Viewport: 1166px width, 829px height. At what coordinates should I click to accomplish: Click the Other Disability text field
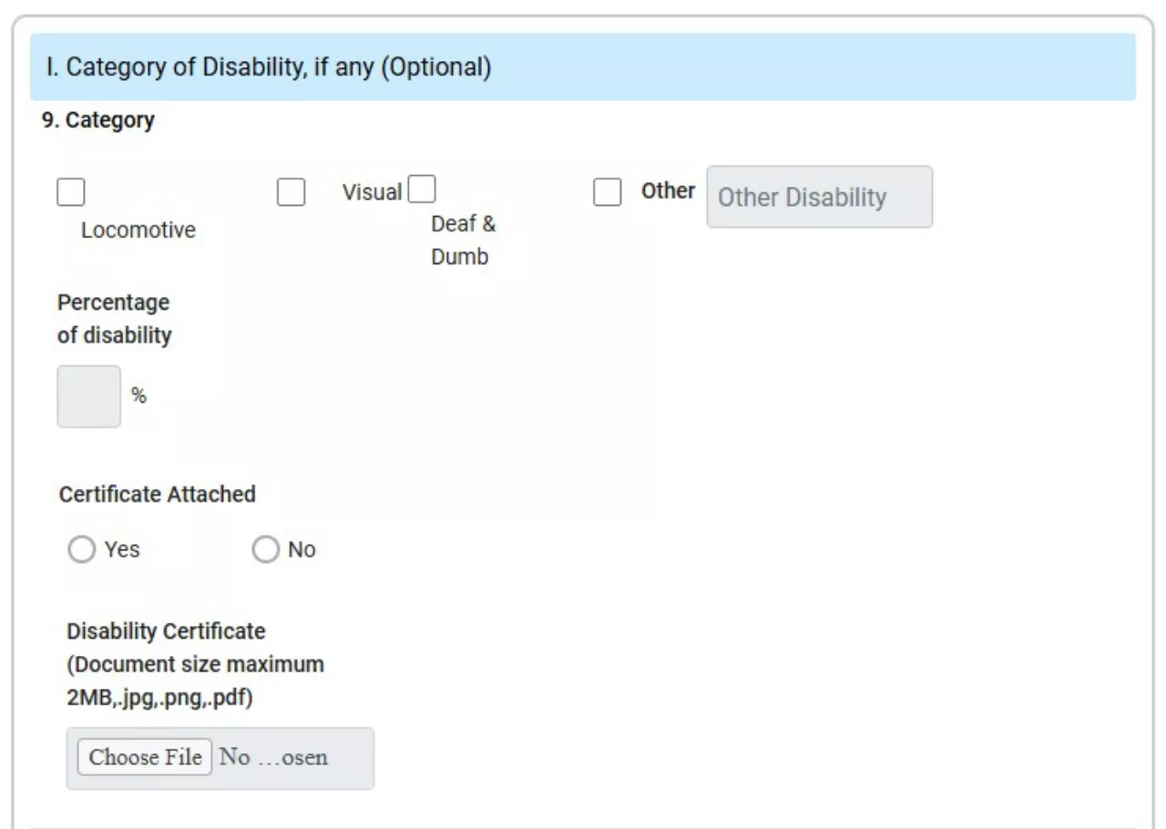coord(818,197)
